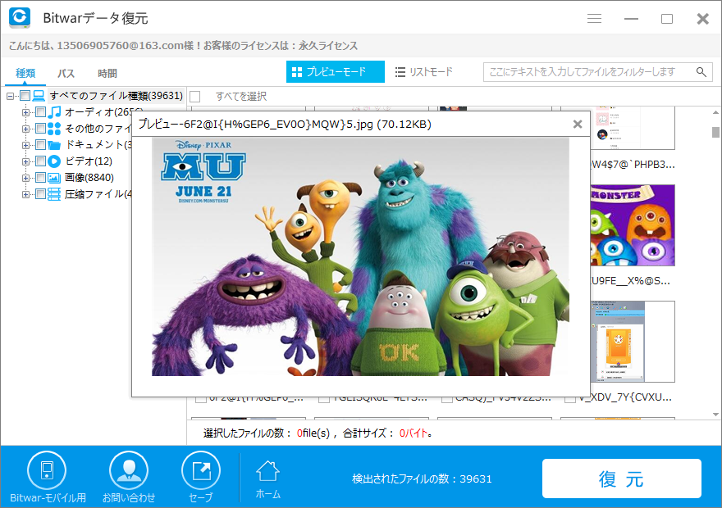
Task: Expand the 圧縮ファイル tree node
Action: (x=25, y=195)
